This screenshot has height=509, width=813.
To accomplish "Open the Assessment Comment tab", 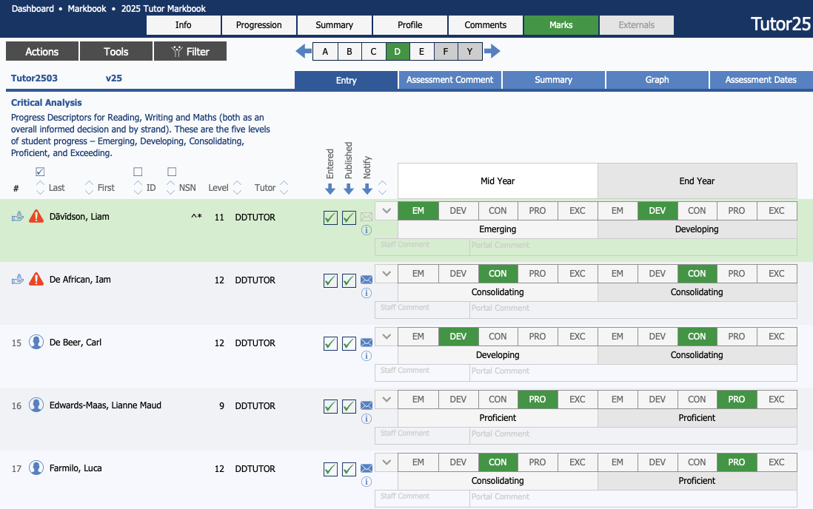I will [449, 80].
